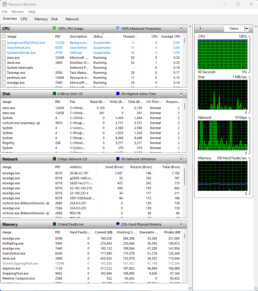
Task: Sort Network list by Total (B/sec) column
Action: 168,167
